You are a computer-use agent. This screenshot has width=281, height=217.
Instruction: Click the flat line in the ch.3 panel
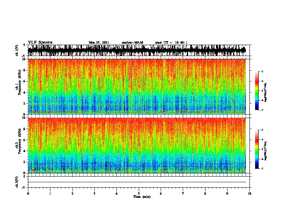(x=137, y=182)
